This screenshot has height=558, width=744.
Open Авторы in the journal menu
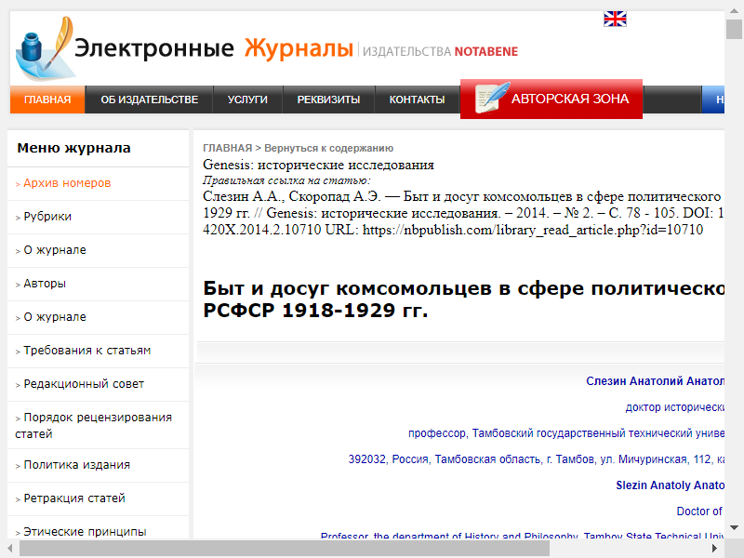pyautogui.click(x=45, y=284)
